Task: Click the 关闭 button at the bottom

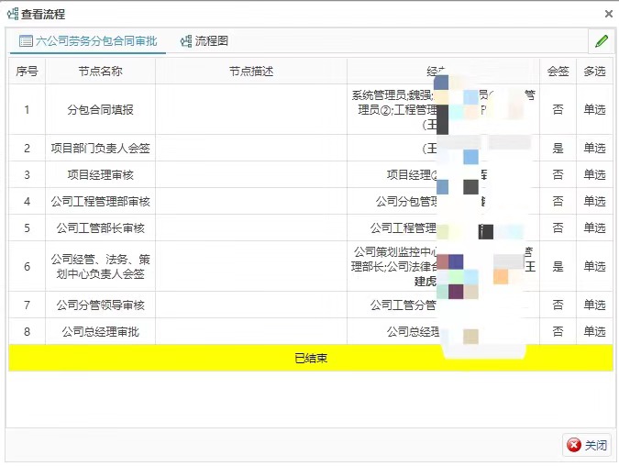Action: click(587, 445)
